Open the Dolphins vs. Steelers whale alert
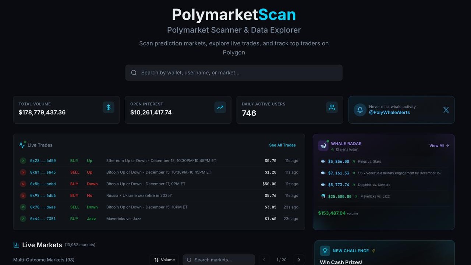 click(x=374, y=185)
